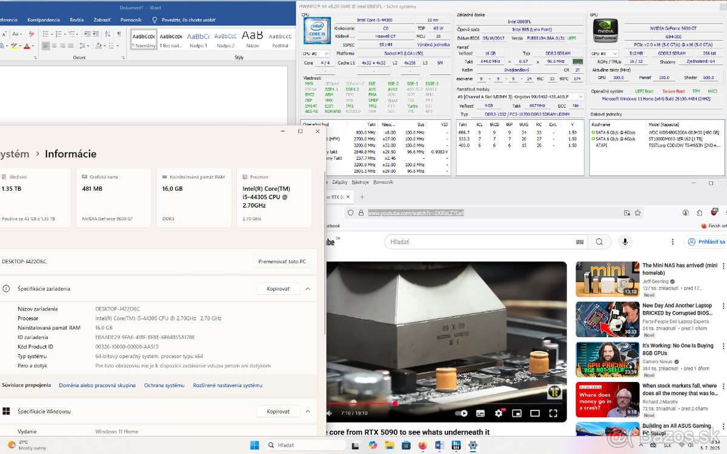727x454 pixels.
Task: Click the Premenovať toto PC button
Action: coord(283,260)
